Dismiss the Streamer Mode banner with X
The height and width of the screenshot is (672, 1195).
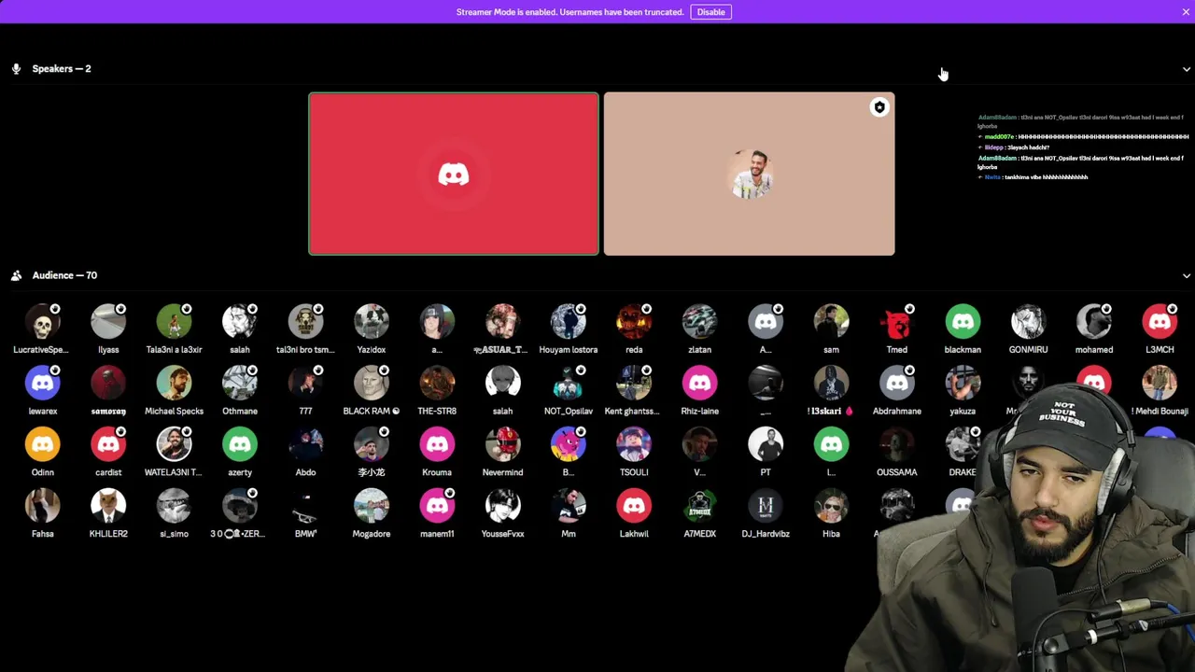1186,12
